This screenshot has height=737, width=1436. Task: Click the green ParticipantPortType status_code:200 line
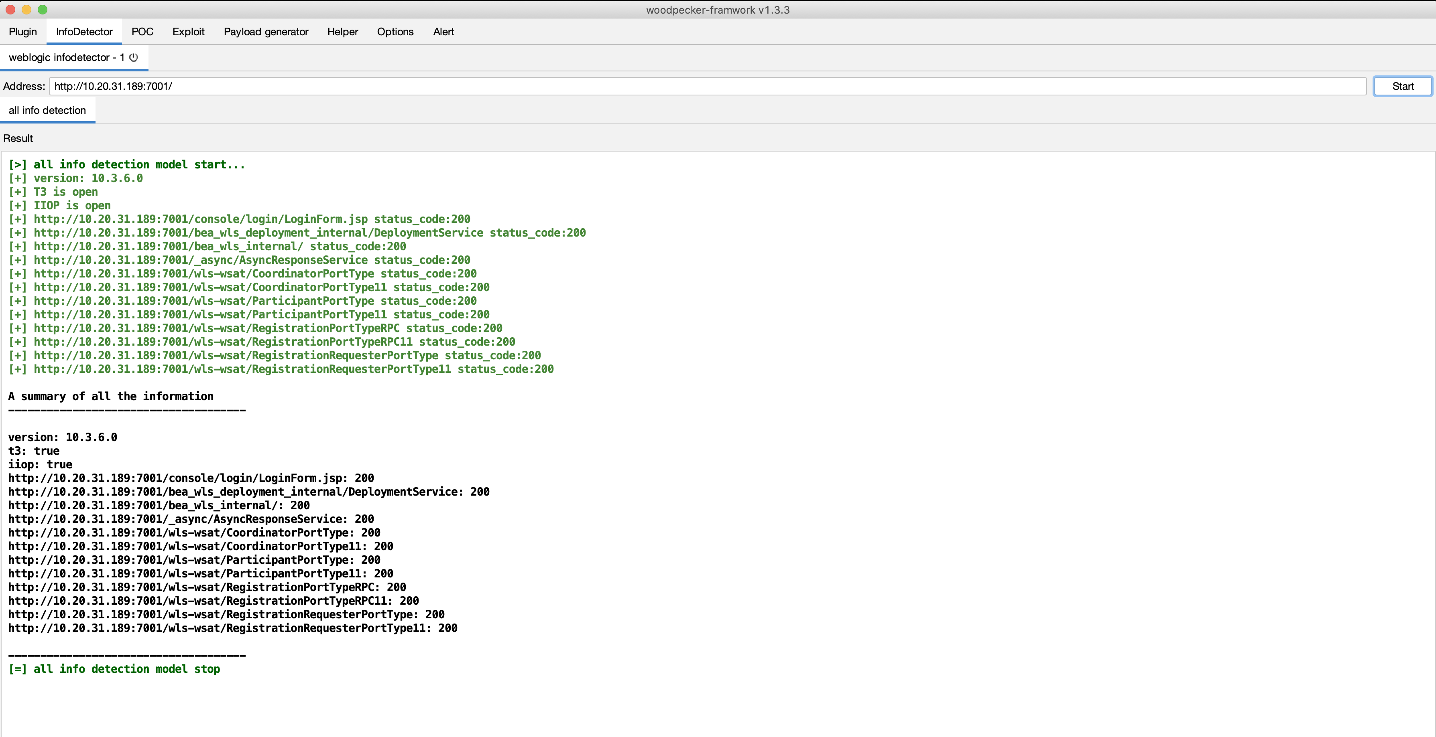[x=242, y=301]
